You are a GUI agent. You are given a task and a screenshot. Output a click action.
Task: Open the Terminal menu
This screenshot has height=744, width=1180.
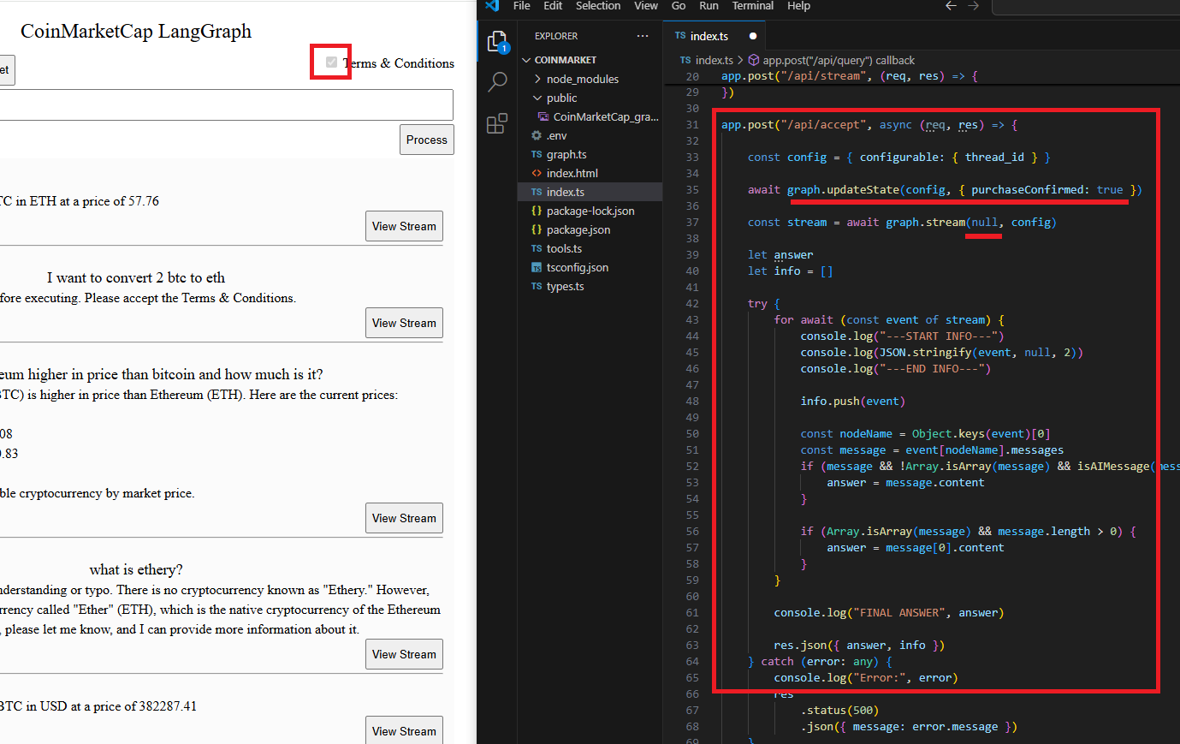(753, 6)
